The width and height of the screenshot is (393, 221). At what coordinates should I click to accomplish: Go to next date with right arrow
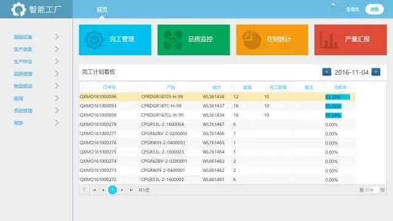(x=376, y=72)
